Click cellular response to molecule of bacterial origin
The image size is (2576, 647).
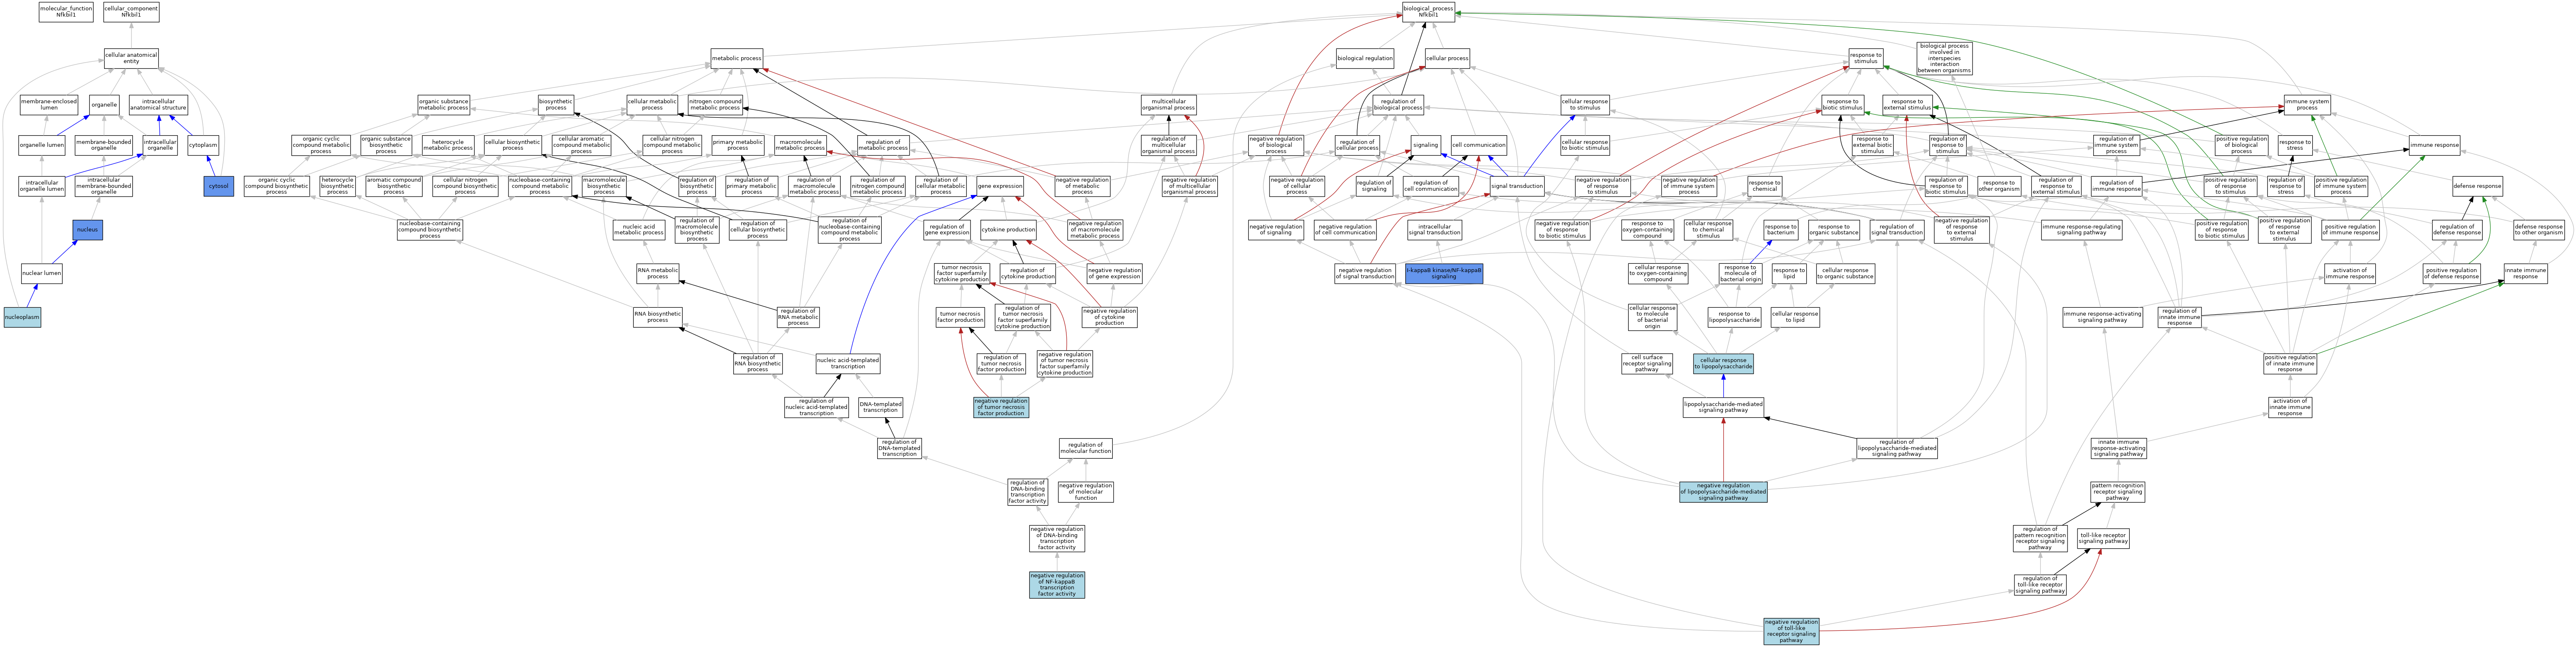pos(1652,317)
